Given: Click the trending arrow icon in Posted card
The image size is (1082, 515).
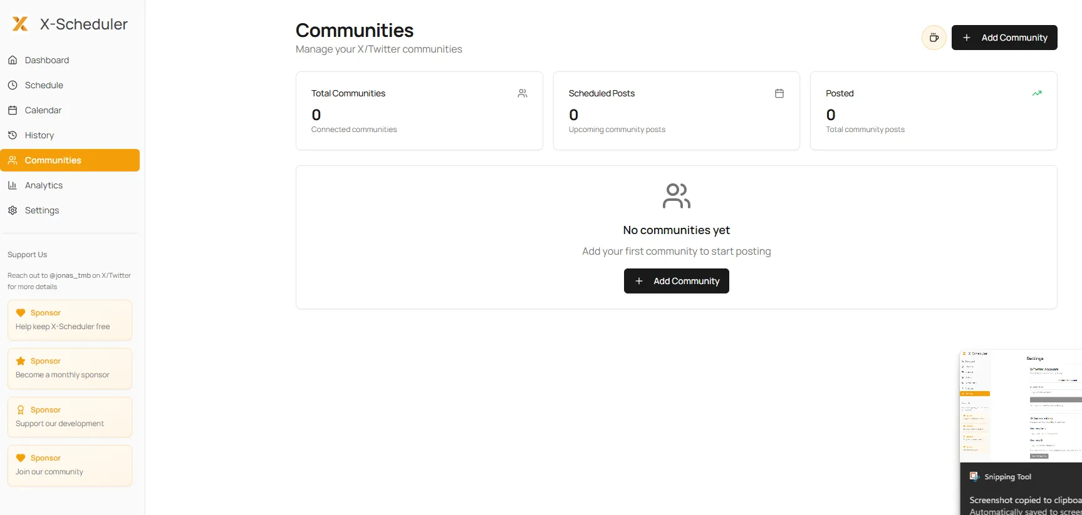Looking at the screenshot, I should (1037, 93).
